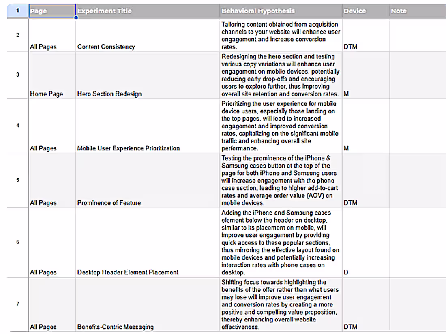446x334 pixels.
Task: Select hypothesis starting 'Prioritizing the user experience'
Action: [281, 126]
